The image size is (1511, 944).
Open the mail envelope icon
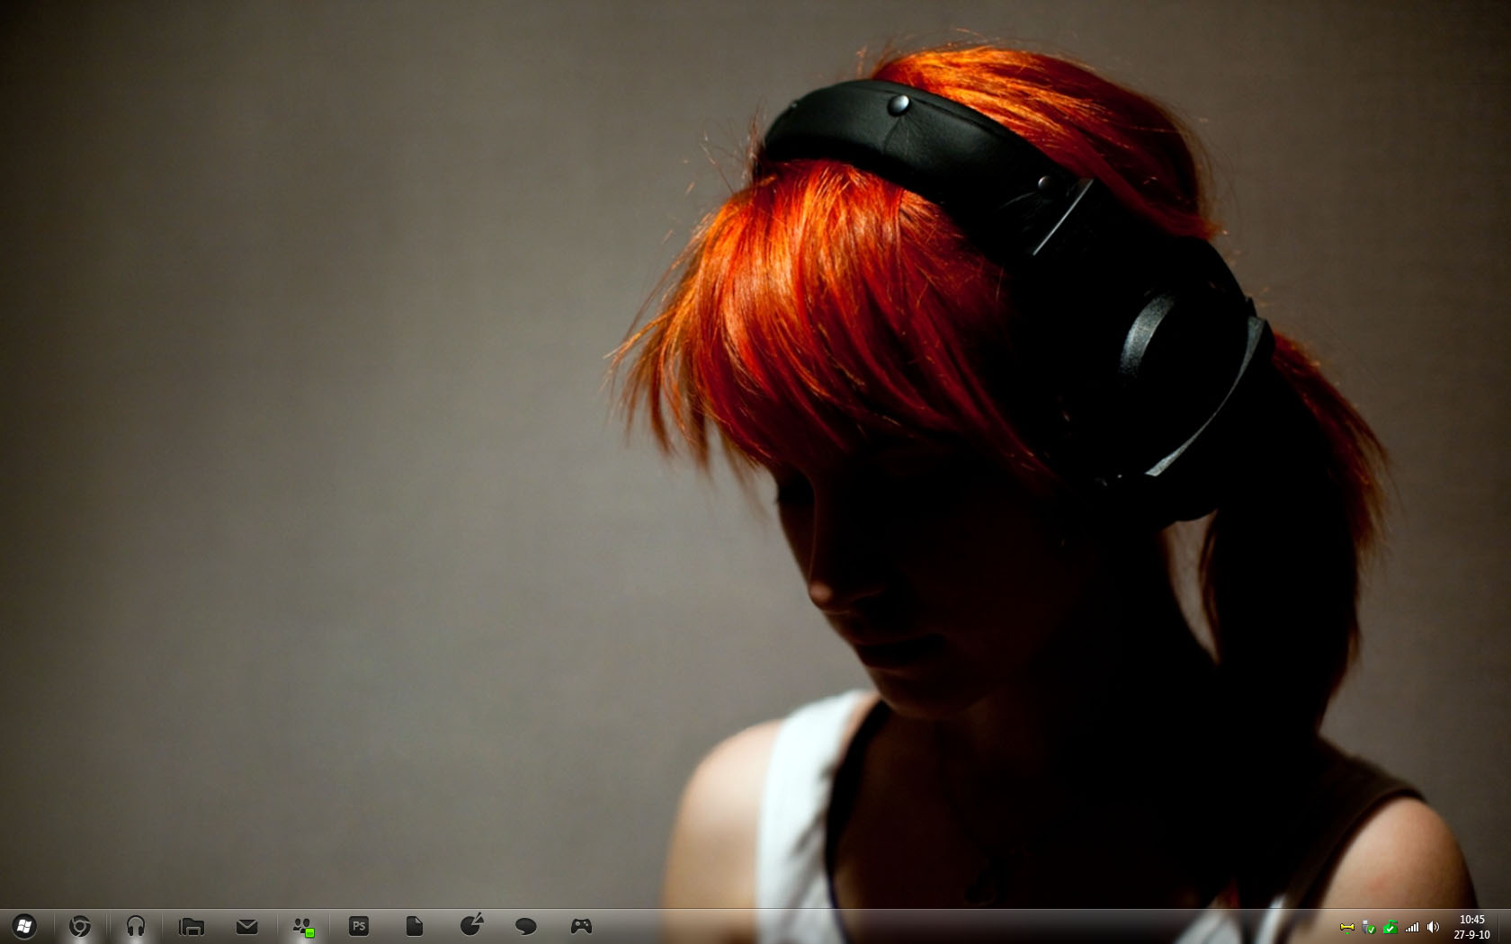(246, 926)
